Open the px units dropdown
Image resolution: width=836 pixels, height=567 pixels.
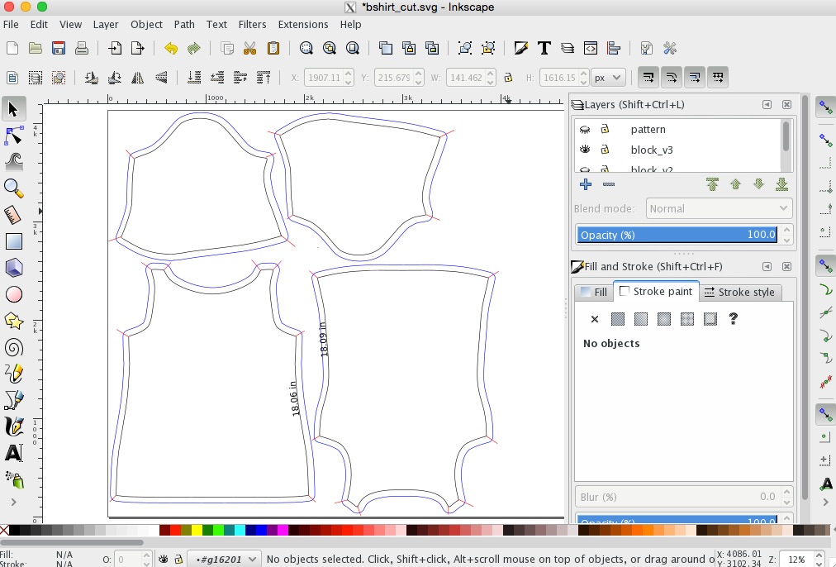(608, 78)
